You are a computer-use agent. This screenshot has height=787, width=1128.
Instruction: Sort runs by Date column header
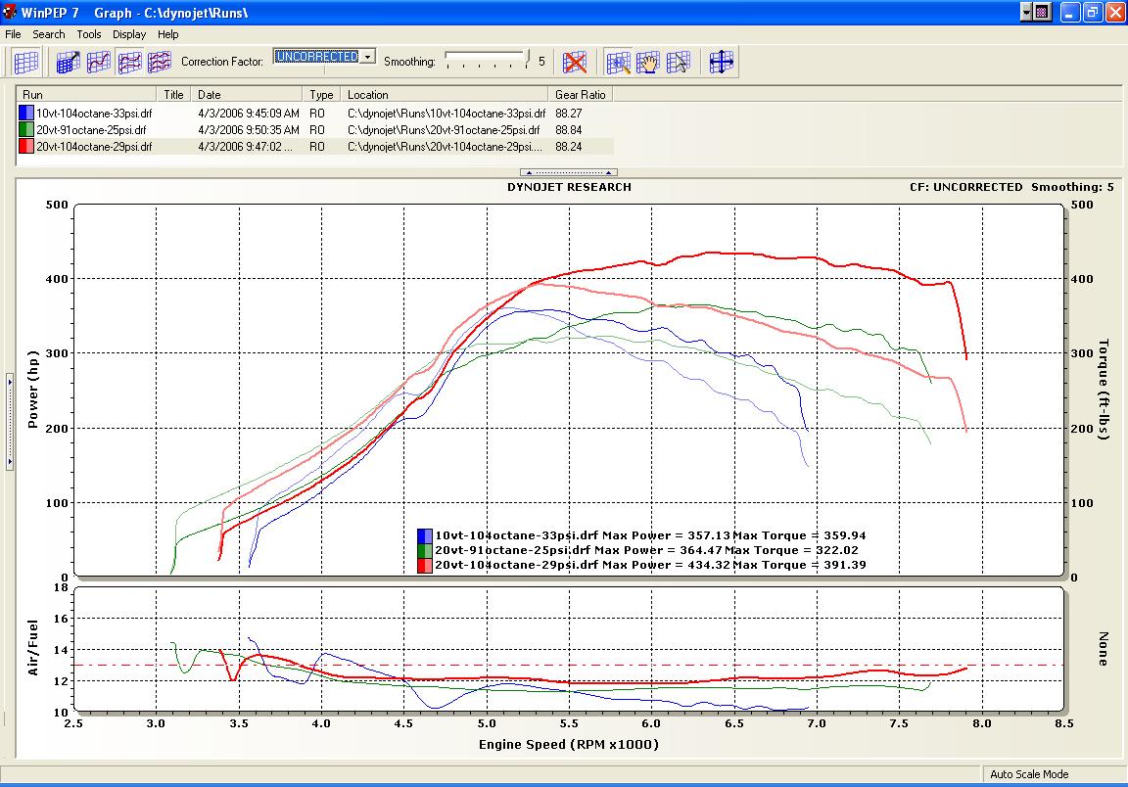(210, 95)
